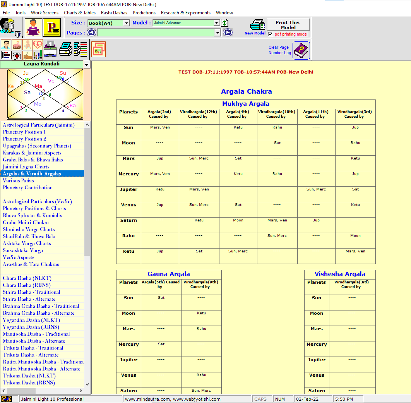Open the Predictions menu
Image resolution: width=411 pixels, height=403 pixels.
coord(144,13)
